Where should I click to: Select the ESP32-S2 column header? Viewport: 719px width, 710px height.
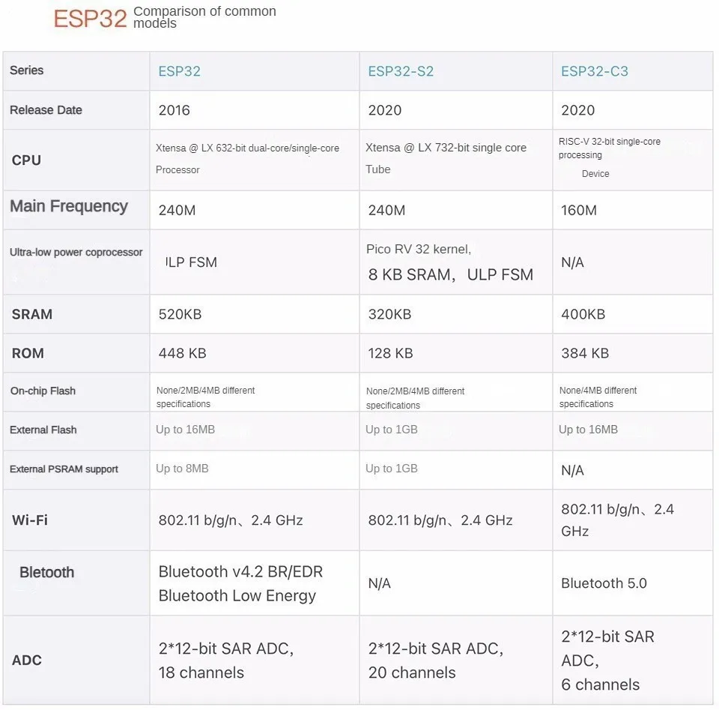tap(401, 71)
